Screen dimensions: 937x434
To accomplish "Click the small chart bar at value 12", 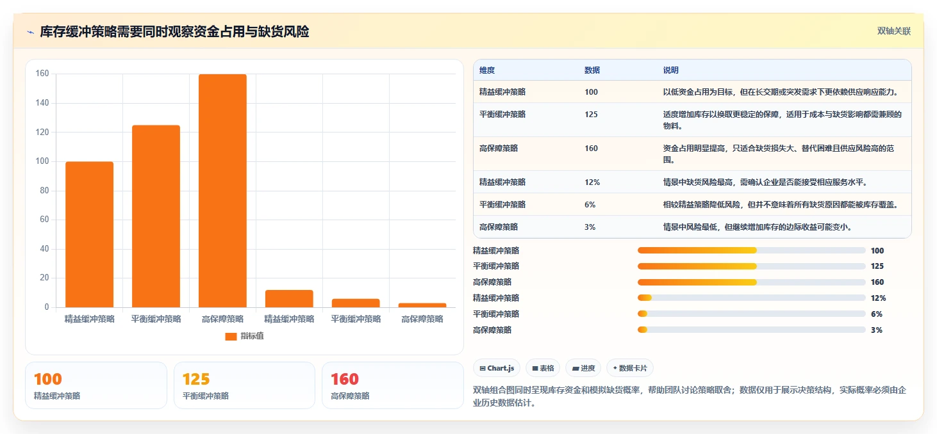I will point(289,299).
